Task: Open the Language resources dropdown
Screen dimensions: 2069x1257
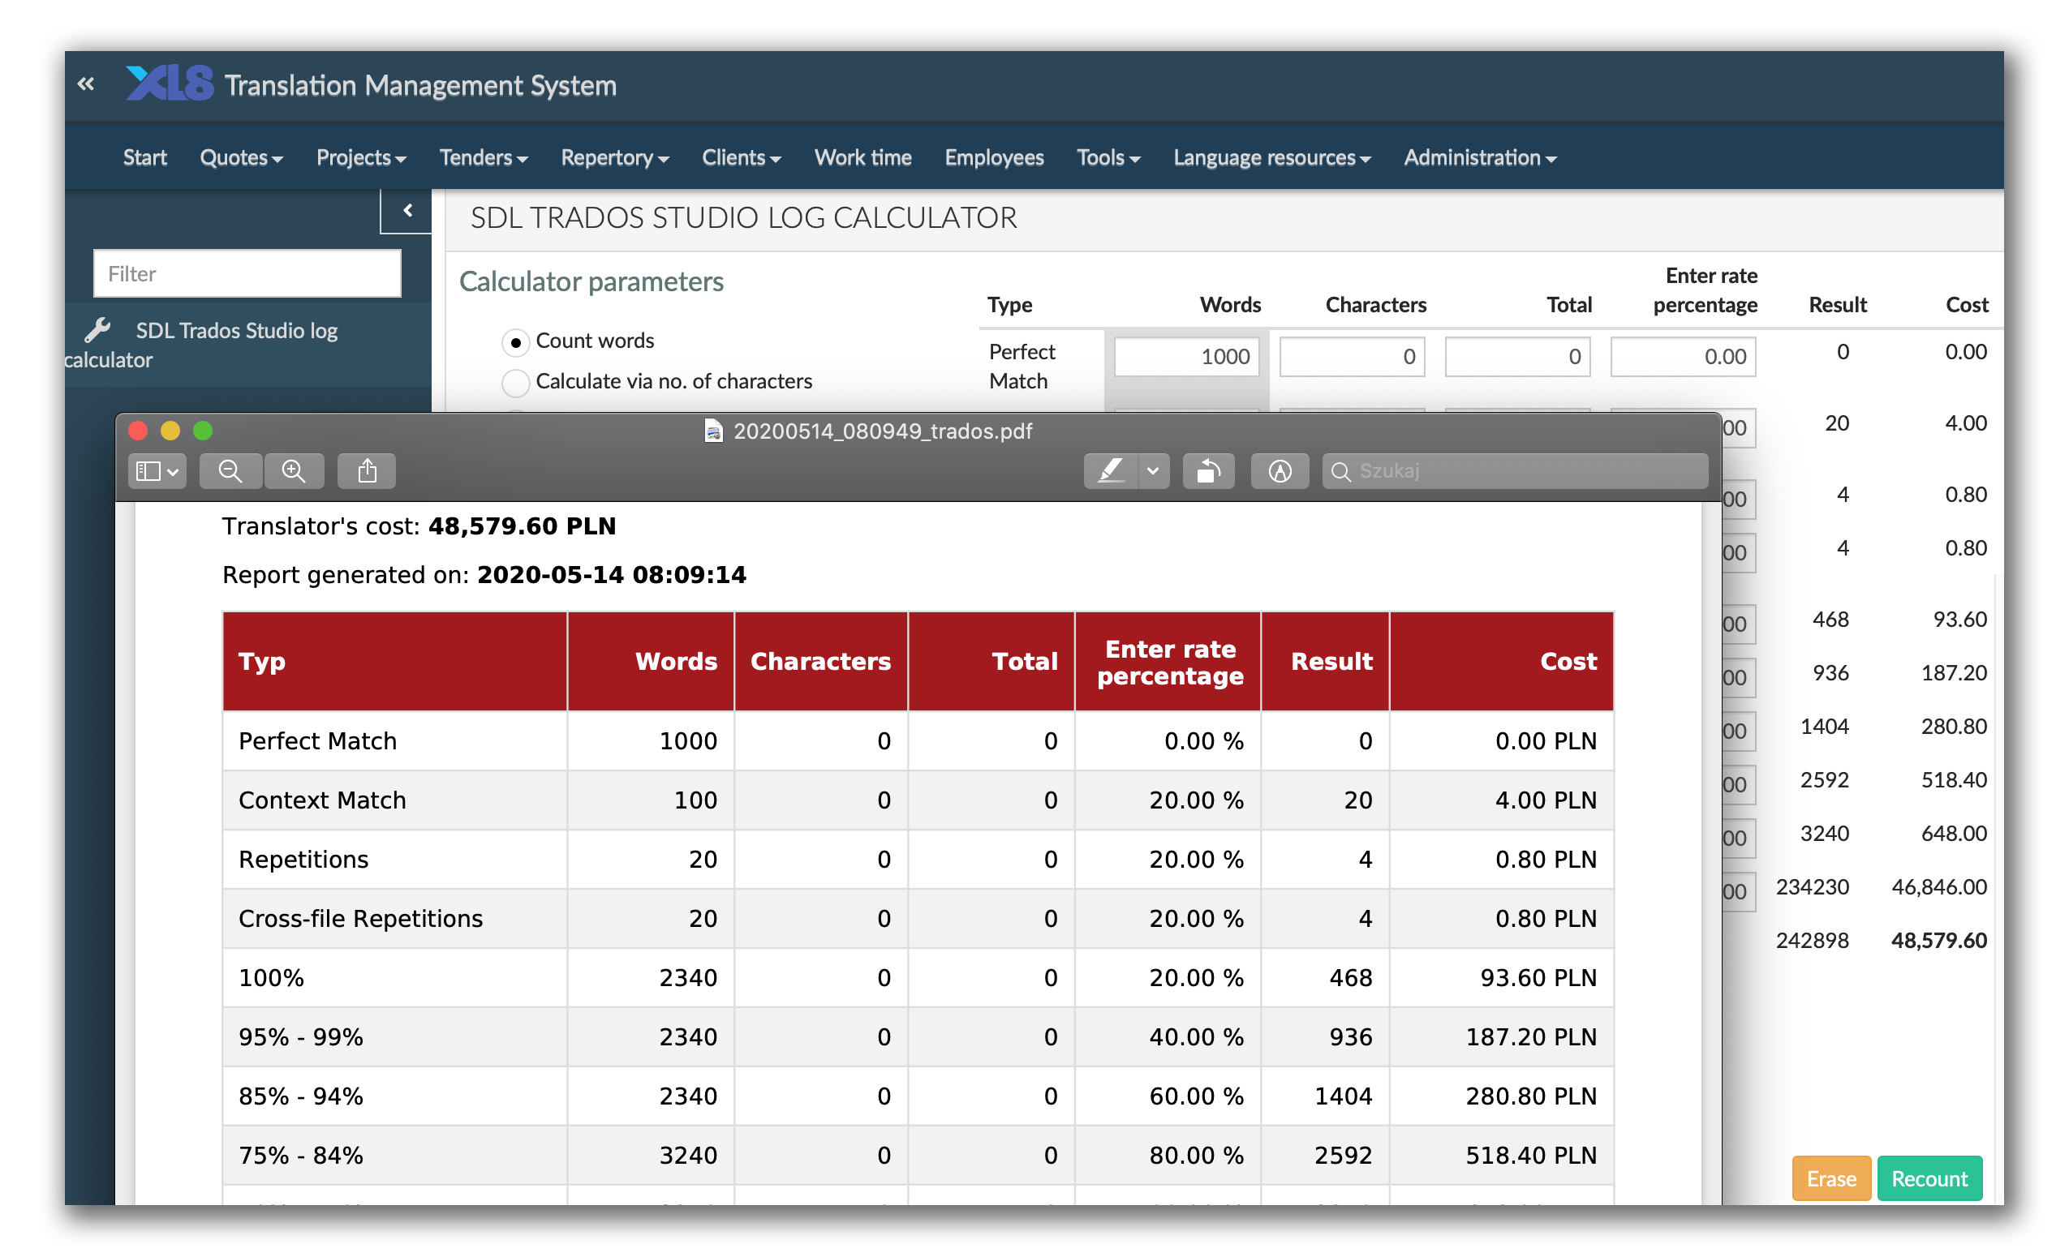Action: click(x=1272, y=158)
